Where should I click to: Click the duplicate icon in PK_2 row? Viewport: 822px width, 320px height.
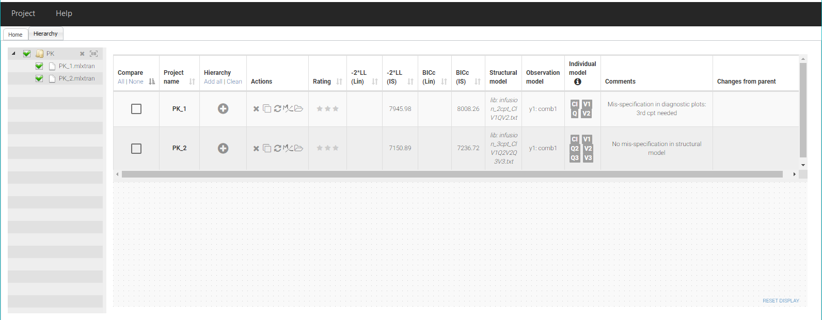pos(267,149)
